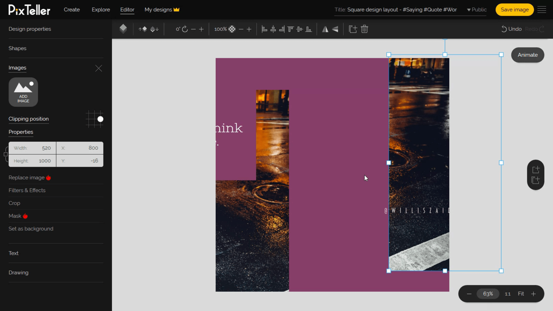This screenshot has width=553, height=311.
Task: Click the Redo button
Action: point(535,29)
